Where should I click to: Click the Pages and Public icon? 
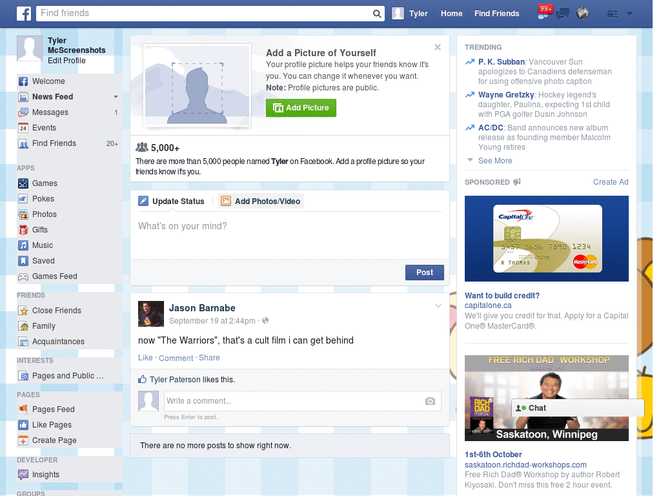pyautogui.click(x=23, y=376)
